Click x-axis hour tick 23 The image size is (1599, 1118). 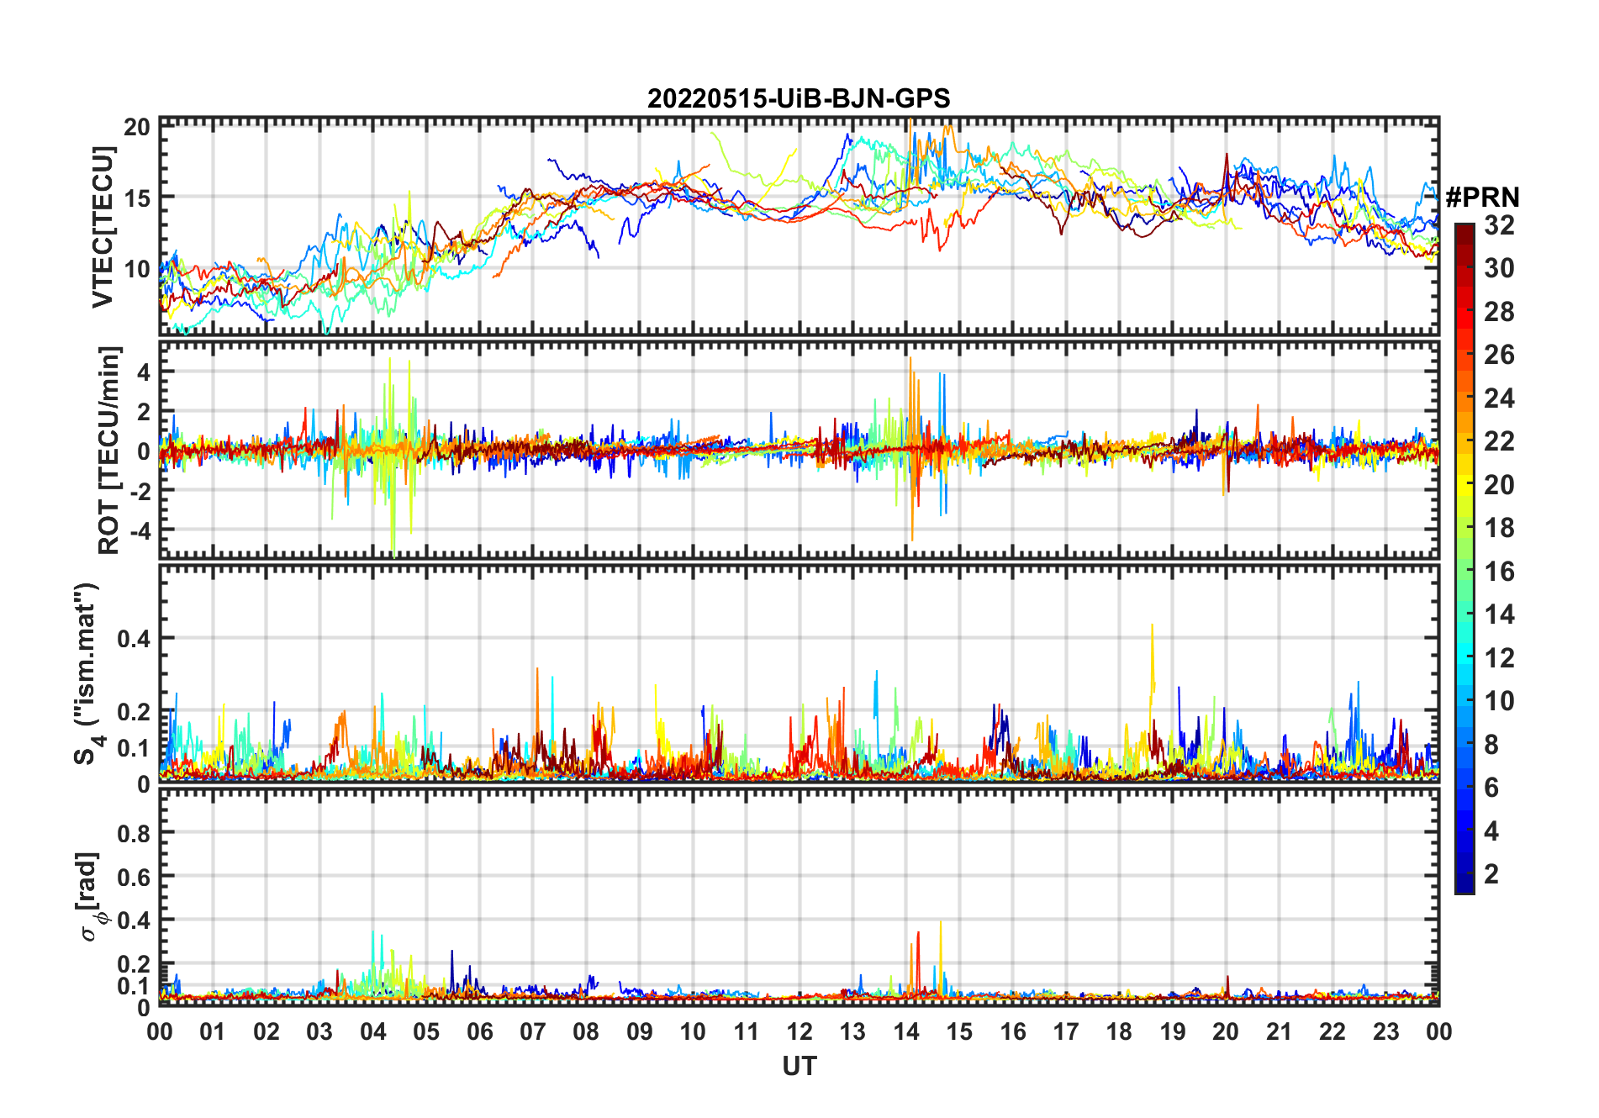pyautogui.click(x=1386, y=1031)
